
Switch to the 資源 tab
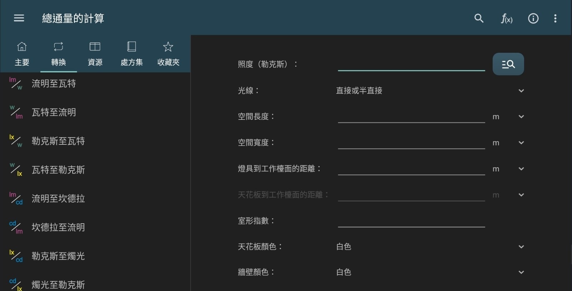pyautogui.click(x=95, y=54)
